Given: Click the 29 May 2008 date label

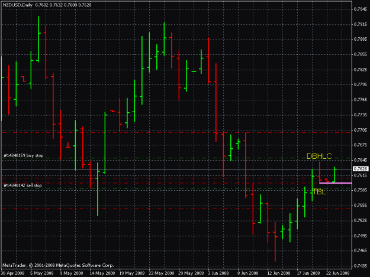Looking at the screenshot, I should (191, 273).
